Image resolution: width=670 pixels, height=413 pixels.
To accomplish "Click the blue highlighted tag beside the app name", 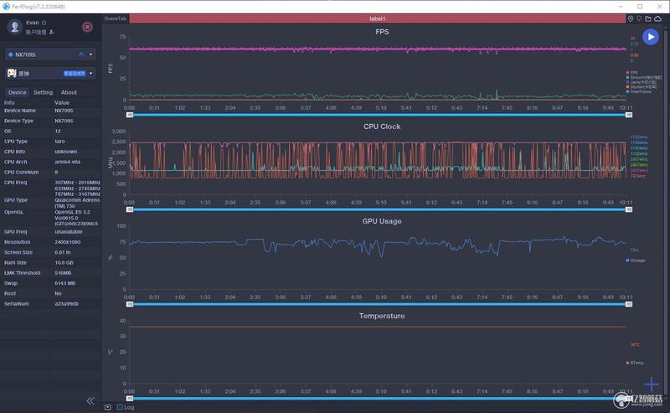I will pyautogui.click(x=75, y=74).
